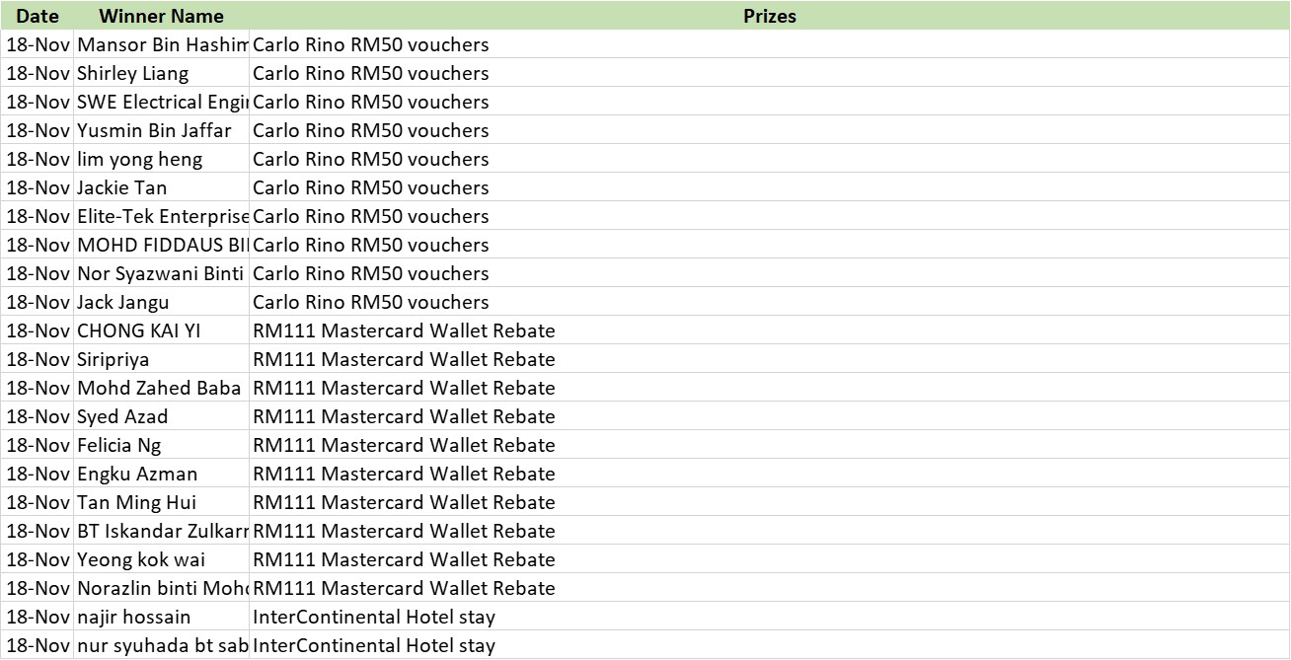Click the Winner Name column header
Image resolution: width=1291 pixels, height=660 pixels.
161,16
